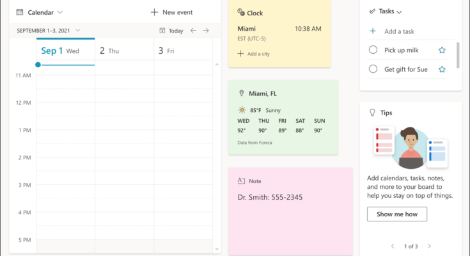Click the Tips lightbulb icon

[x=372, y=112]
